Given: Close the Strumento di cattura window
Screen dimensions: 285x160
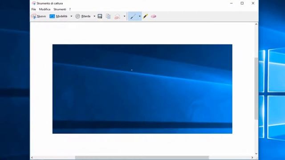Looking at the screenshot, I should click(253, 3).
